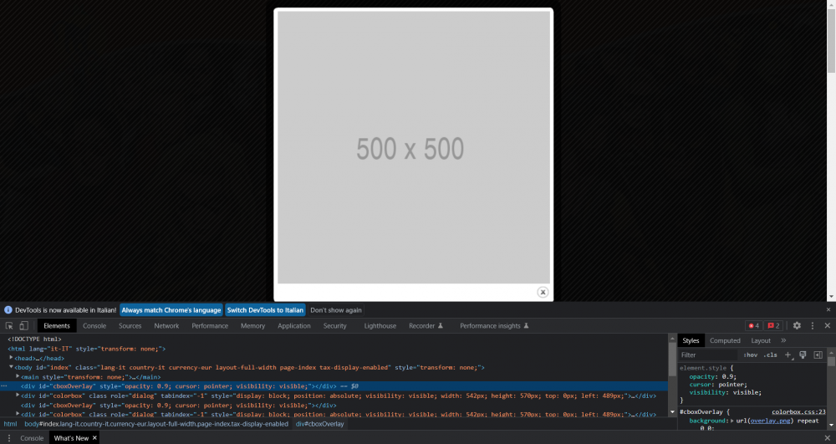Open the Performance tab
Image resolution: width=836 pixels, height=444 pixels.
(x=210, y=325)
